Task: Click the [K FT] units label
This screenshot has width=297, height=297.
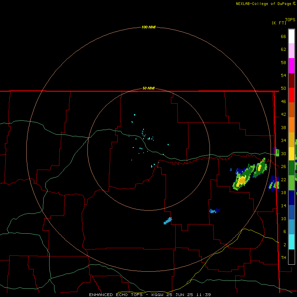Action: [x=279, y=23]
